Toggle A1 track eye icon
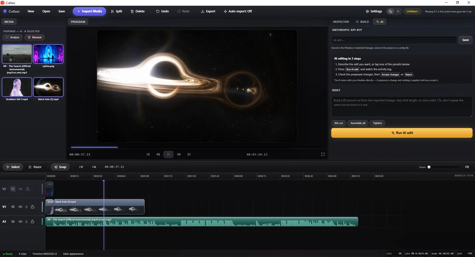 pos(13,222)
